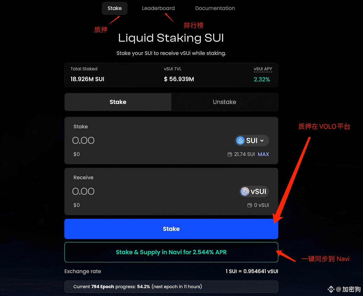This screenshot has height=296, width=363.
Task: Click the SUI droplet token icon
Action: pyautogui.click(x=240, y=140)
